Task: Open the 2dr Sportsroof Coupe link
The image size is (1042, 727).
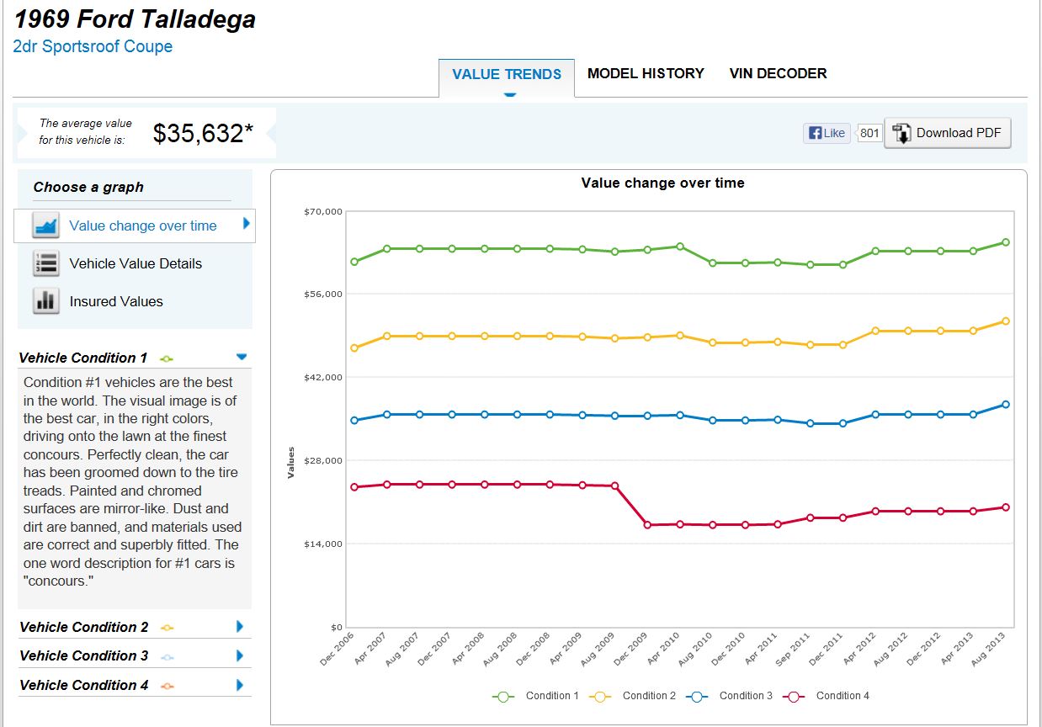Action: tap(93, 46)
